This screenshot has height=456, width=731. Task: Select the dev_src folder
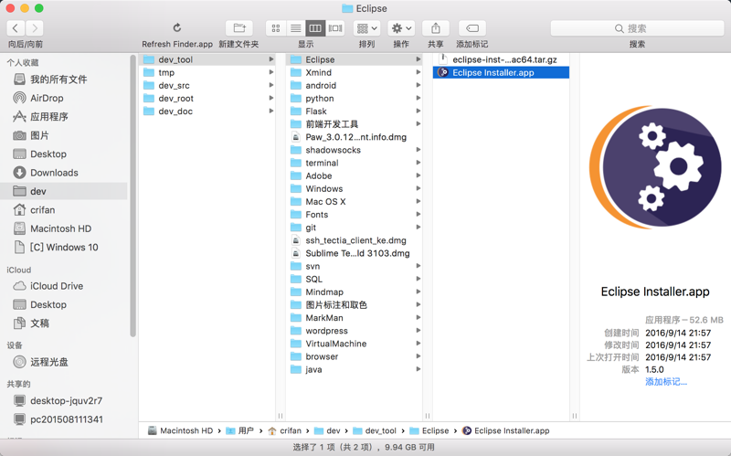pyautogui.click(x=208, y=85)
